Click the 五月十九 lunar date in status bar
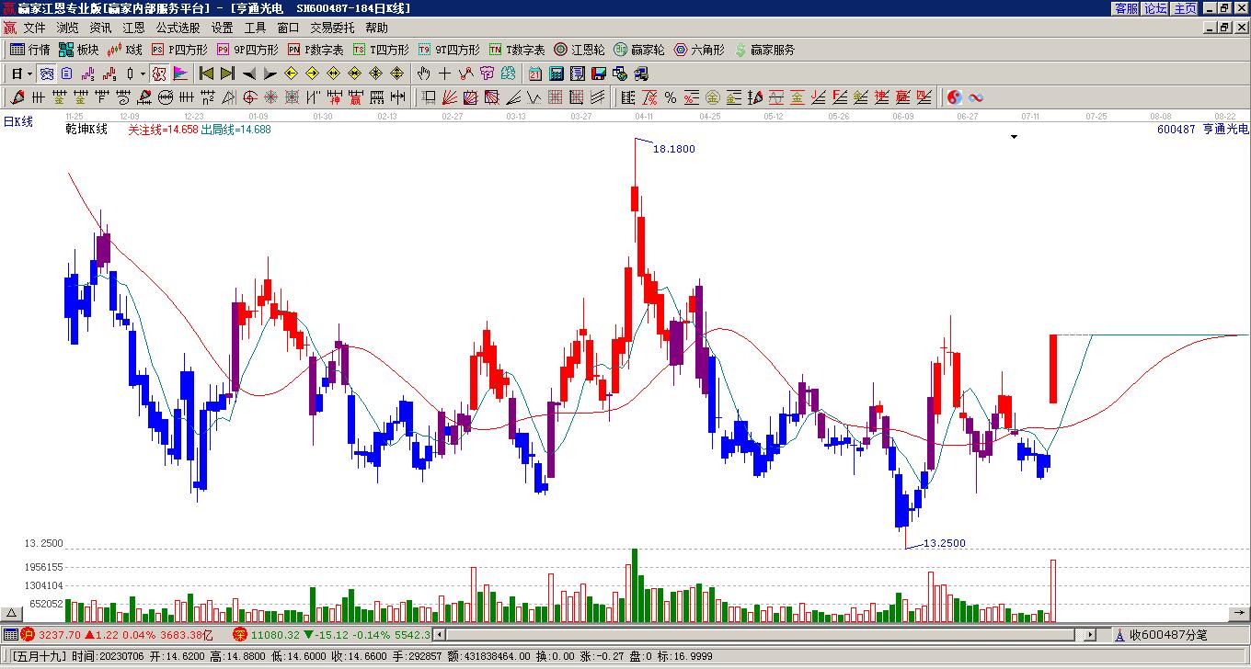This screenshot has width=1251, height=669. pyautogui.click(x=40, y=656)
